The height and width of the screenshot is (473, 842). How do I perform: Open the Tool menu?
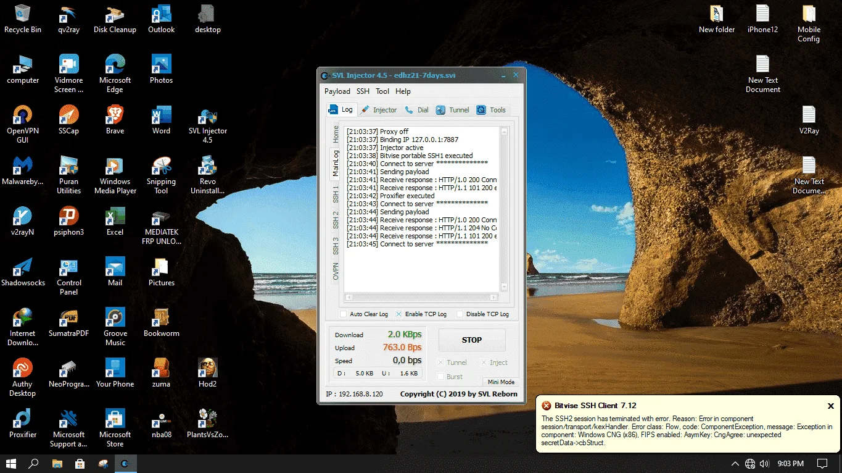(382, 91)
